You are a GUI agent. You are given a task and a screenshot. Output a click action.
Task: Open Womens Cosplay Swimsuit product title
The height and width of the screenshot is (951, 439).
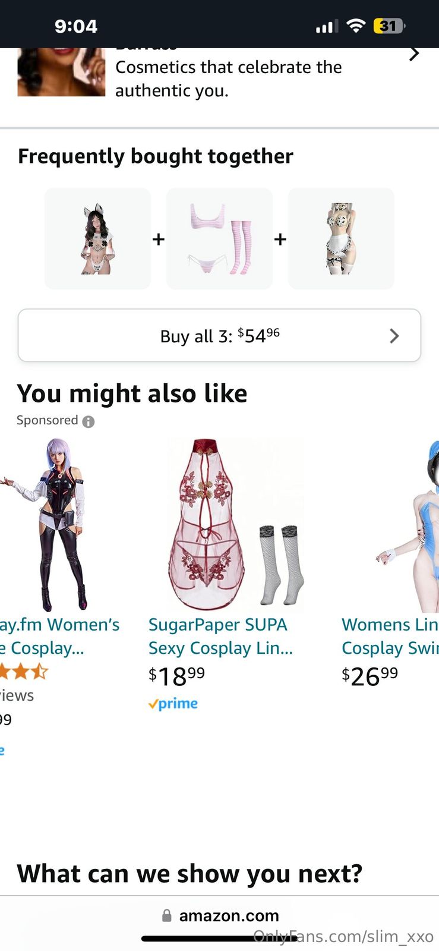390,636
